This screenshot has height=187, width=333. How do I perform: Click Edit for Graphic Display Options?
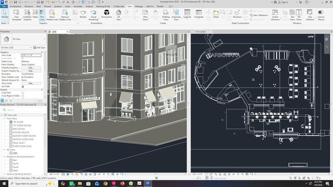[31, 71]
